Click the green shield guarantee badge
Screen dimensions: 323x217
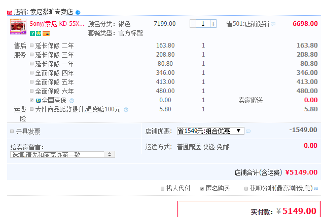pos(39,33)
